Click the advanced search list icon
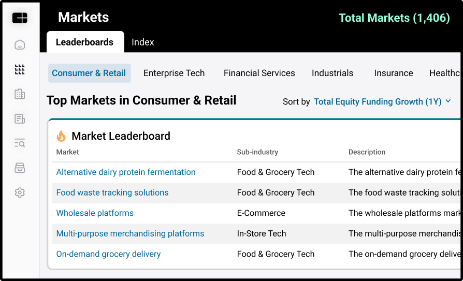The image size is (463, 281). 20,143
